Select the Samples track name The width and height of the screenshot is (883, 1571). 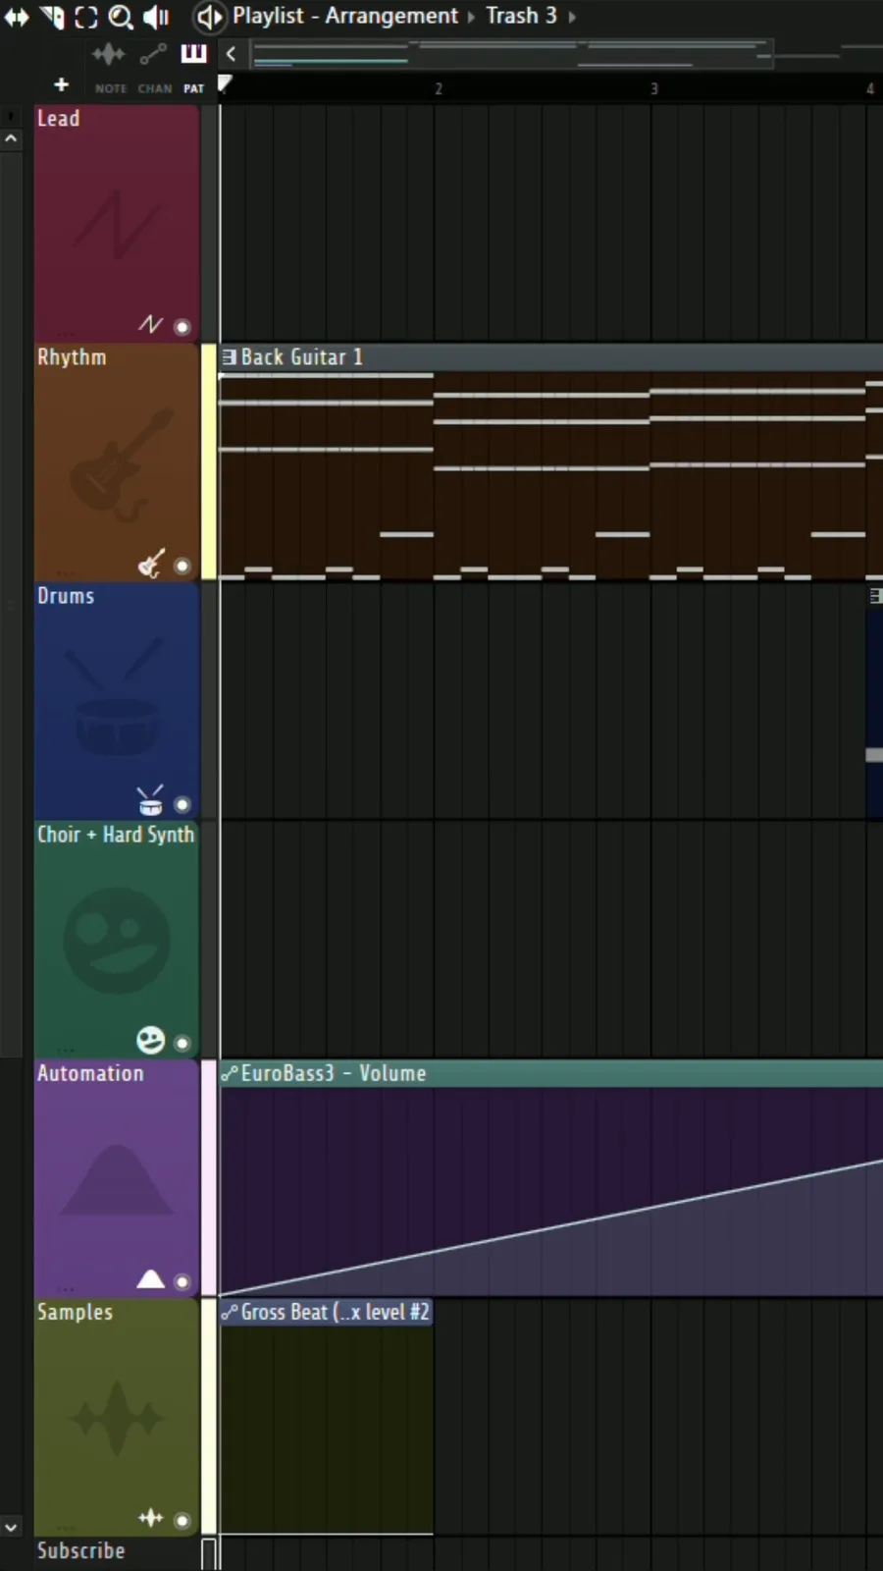tap(75, 1313)
